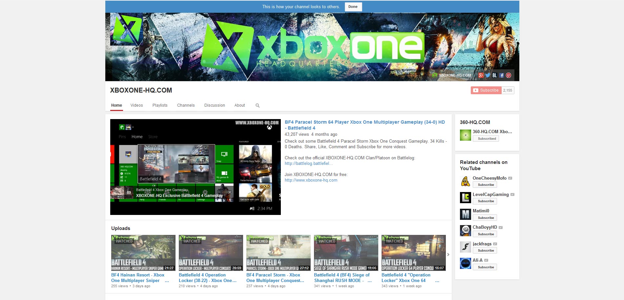The image size is (624, 300).
Task: Open the Playlists tab
Action: pos(160,105)
